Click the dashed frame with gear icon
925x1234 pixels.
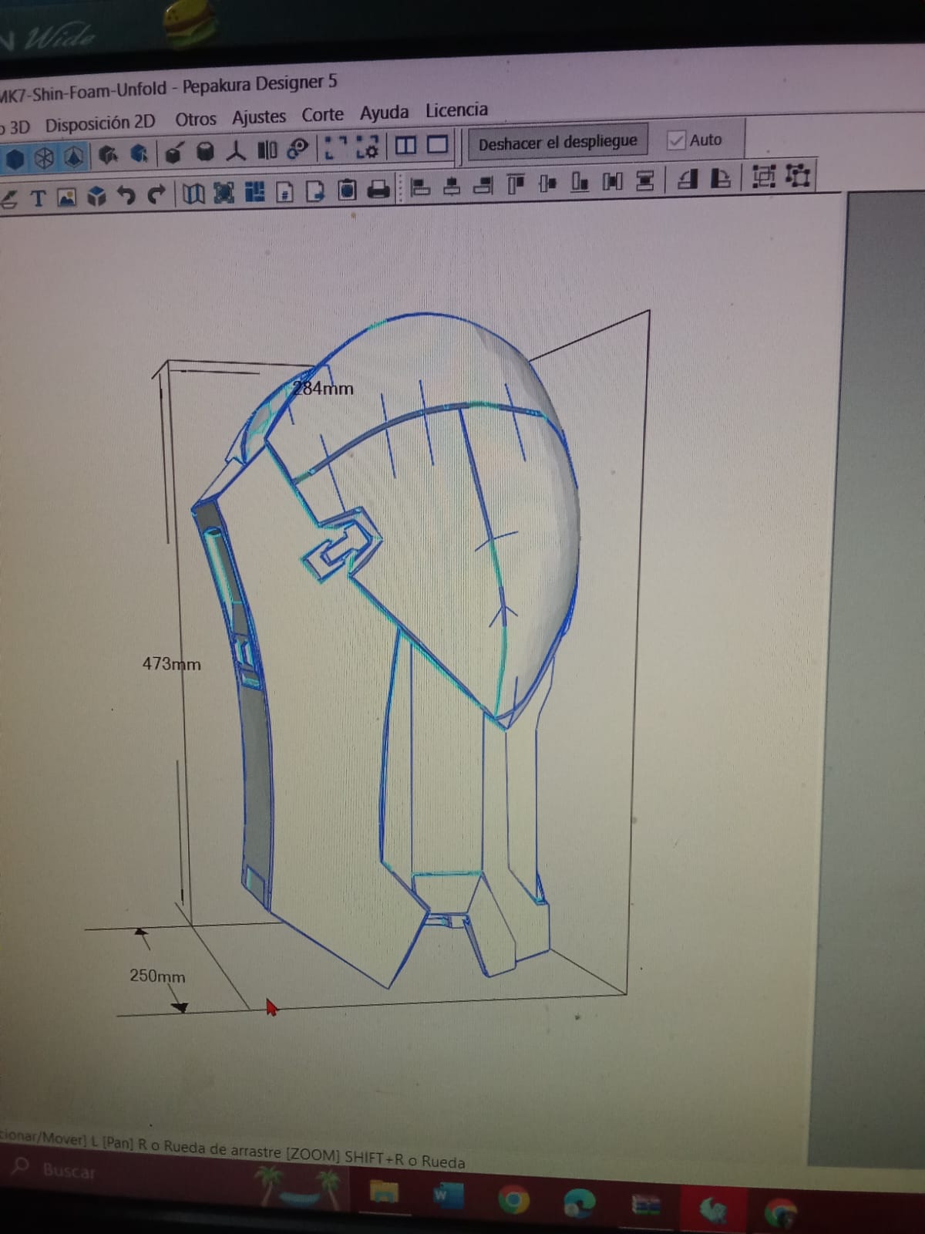(x=367, y=147)
